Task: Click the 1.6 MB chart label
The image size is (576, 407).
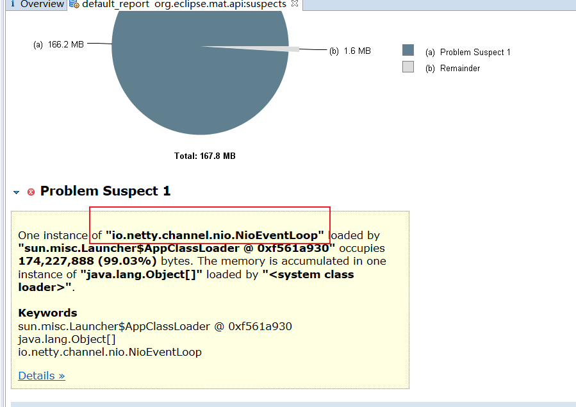Action: (350, 51)
